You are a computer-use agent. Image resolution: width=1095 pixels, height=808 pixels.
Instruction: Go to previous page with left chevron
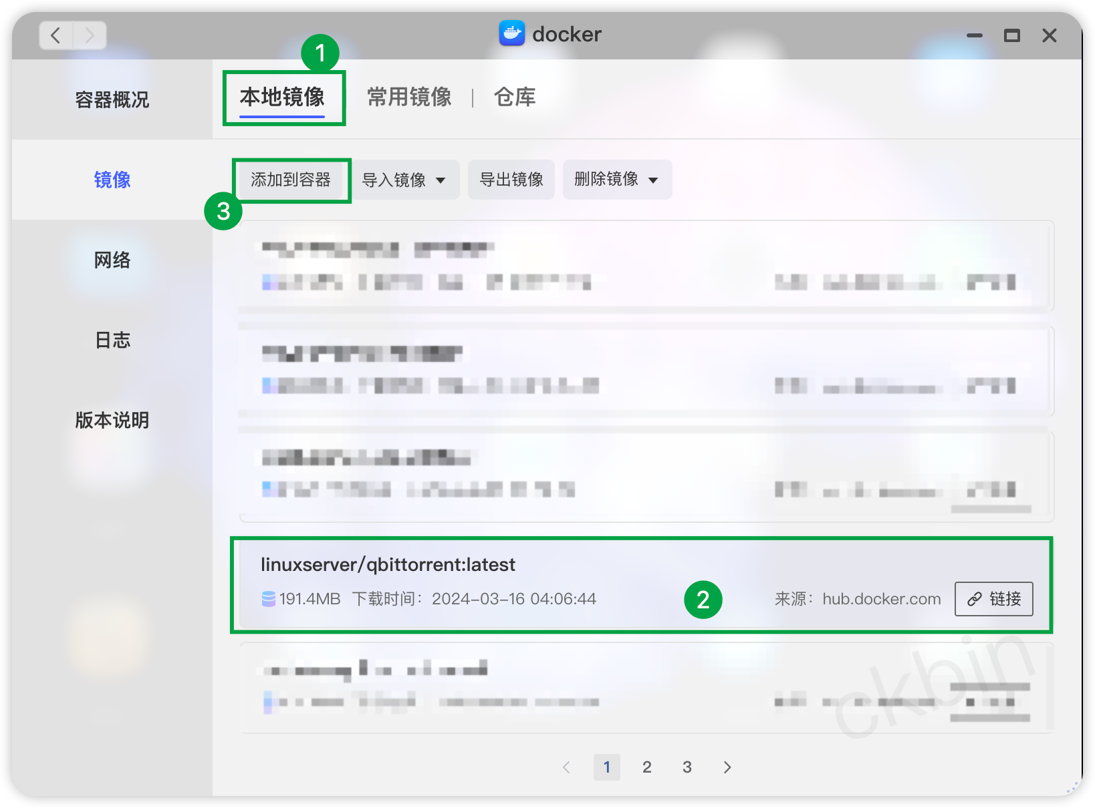click(x=567, y=767)
